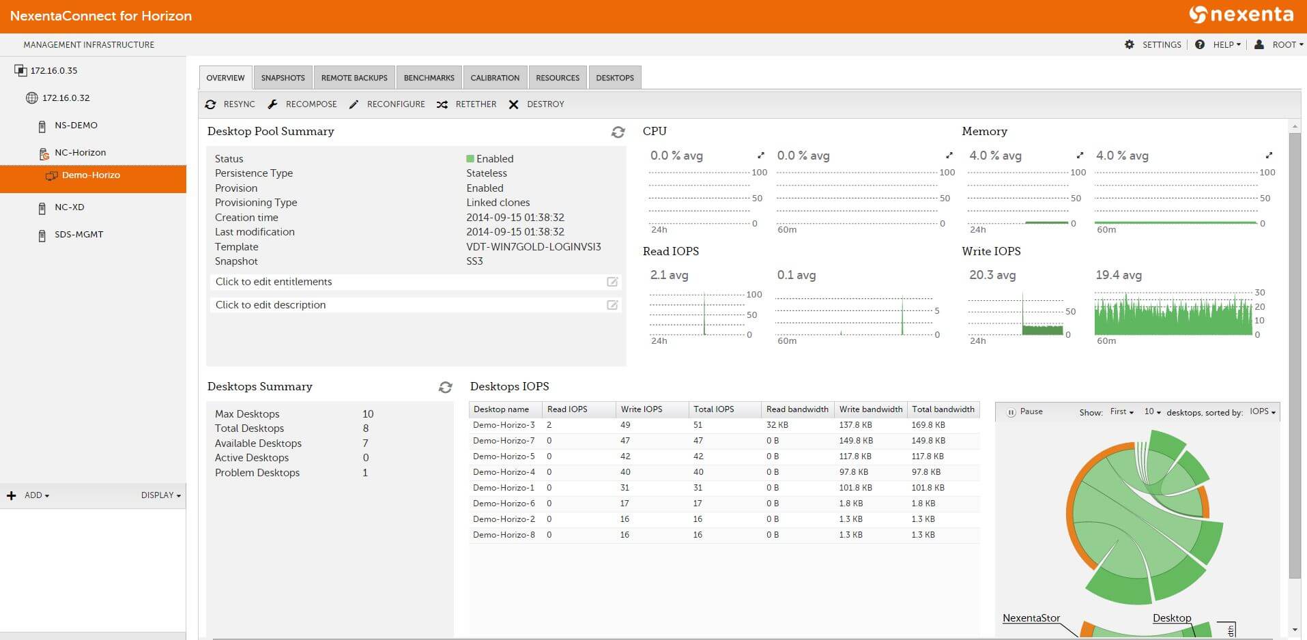Click the Reconfigure pencil icon
The image size is (1307, 640).
click(354, 104)
